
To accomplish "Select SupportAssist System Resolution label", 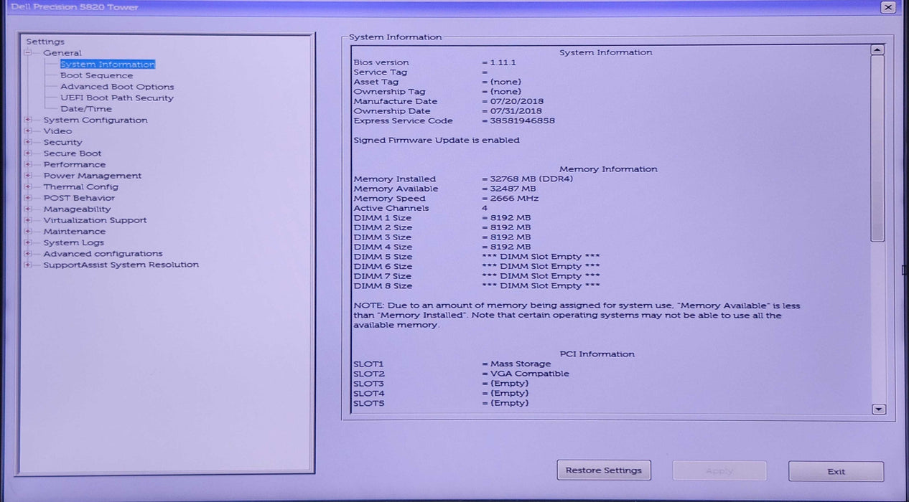I will point(121,265).
